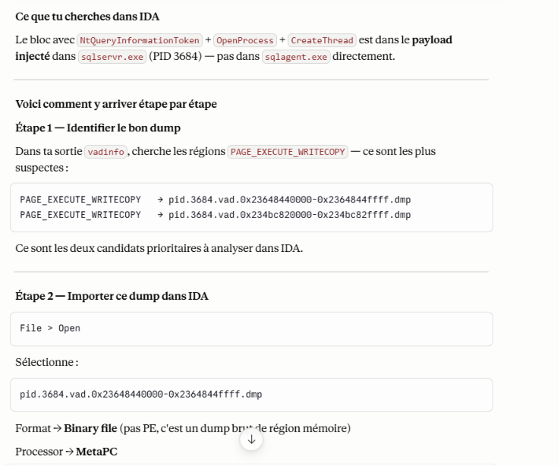The height and width of the screenshot is (466, 558).
Task: Click the sqlservr.exe inline code
Action: pyautogui.click(x=112, y=57)
